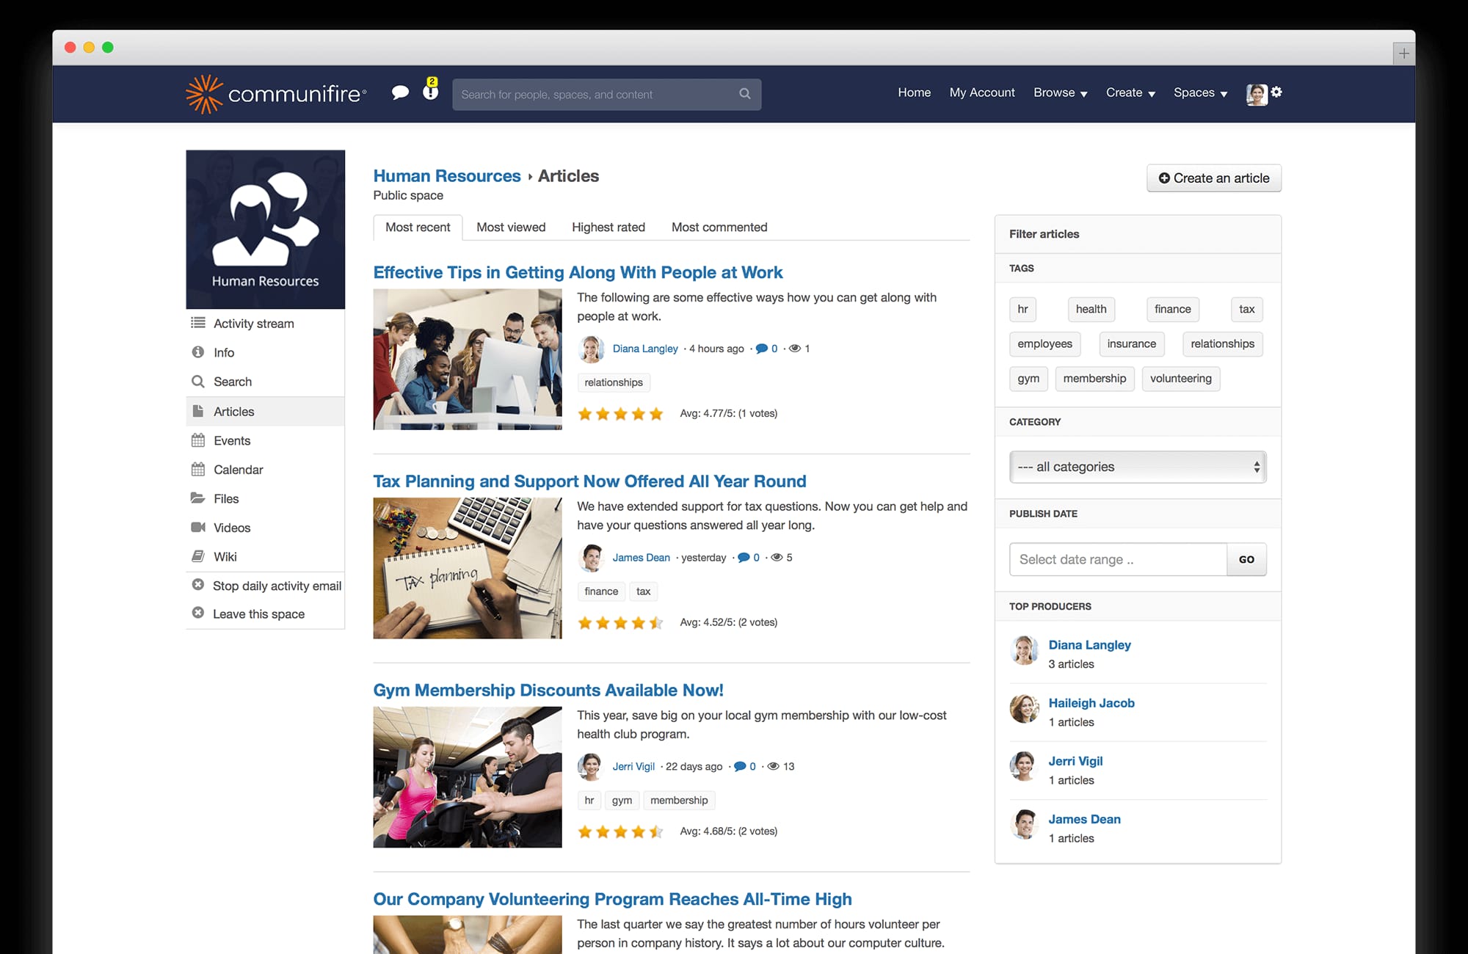This screenshot has height=954, width=1468.
Task: Open the category selector showing all categories
Action: pyautogui.click(x=1137, y=467)
